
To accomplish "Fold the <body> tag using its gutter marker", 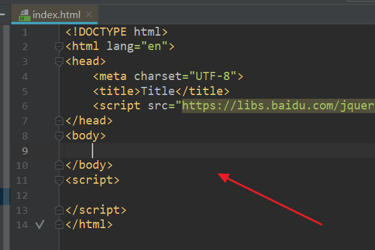I will tap(60, 136).
